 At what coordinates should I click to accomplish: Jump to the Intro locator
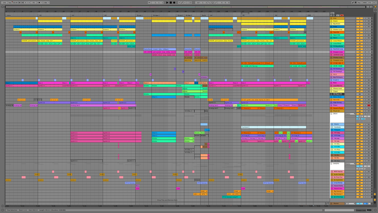tap(9, 15)
